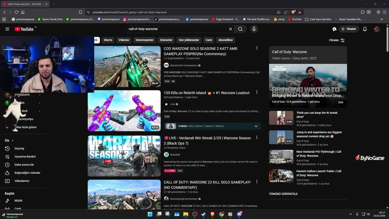
Task: Select the İzlenmeyenler filter chip
Action: tap(144, 40)
